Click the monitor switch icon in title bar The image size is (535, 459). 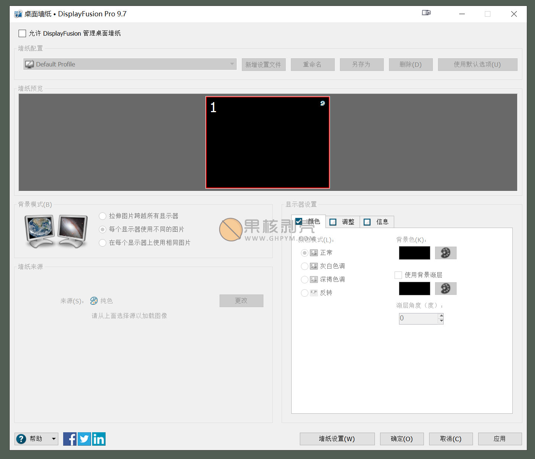pos(426,13)
